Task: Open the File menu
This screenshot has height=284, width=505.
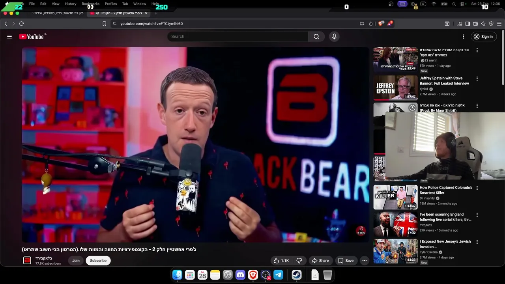Action: (x=32, y=4)
